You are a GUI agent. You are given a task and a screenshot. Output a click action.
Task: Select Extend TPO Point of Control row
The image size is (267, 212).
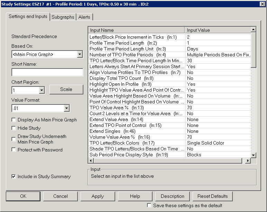169,125
